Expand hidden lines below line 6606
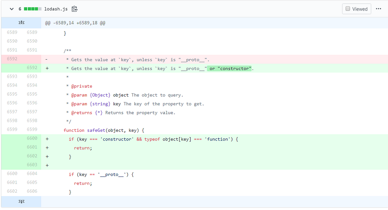Viewport: 388px width, 210px height. coord(21,202)
